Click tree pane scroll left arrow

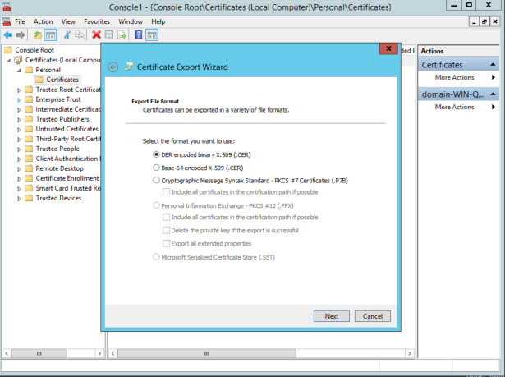pyautogui.click(x=7, y=353)
